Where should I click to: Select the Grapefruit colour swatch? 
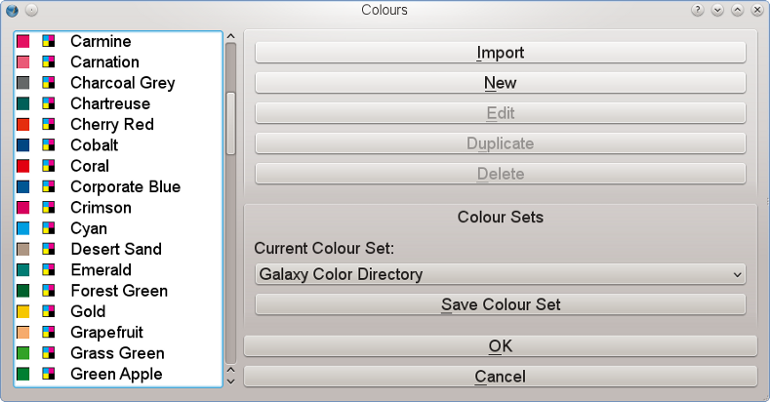23,333
